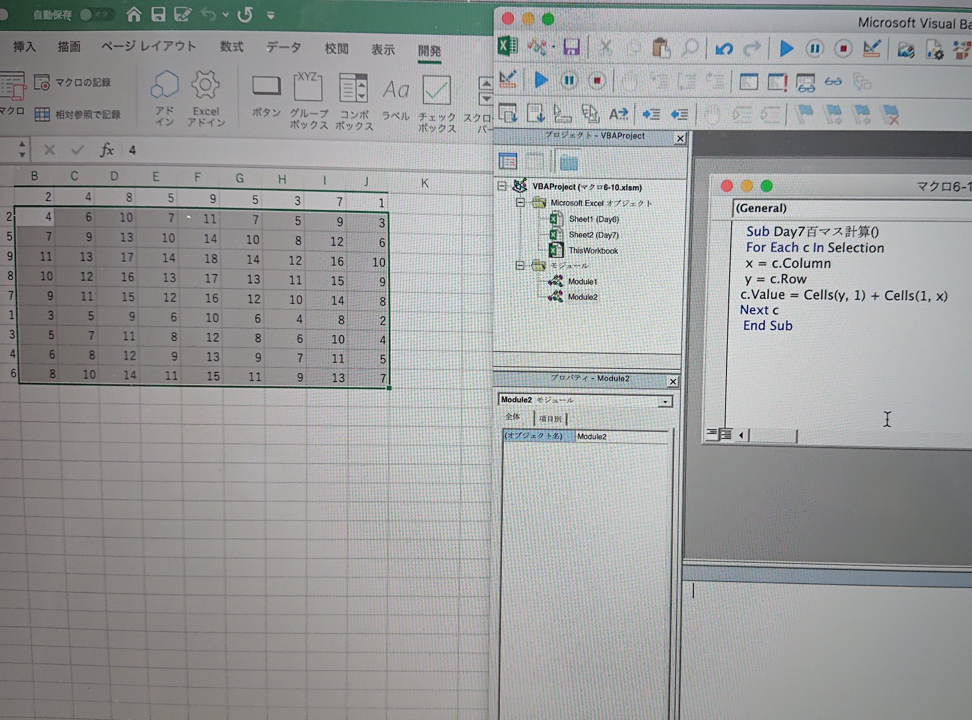The image size is (972, 720).
Task: Open the Formulas ribbon tab
Action: (232, 47)
